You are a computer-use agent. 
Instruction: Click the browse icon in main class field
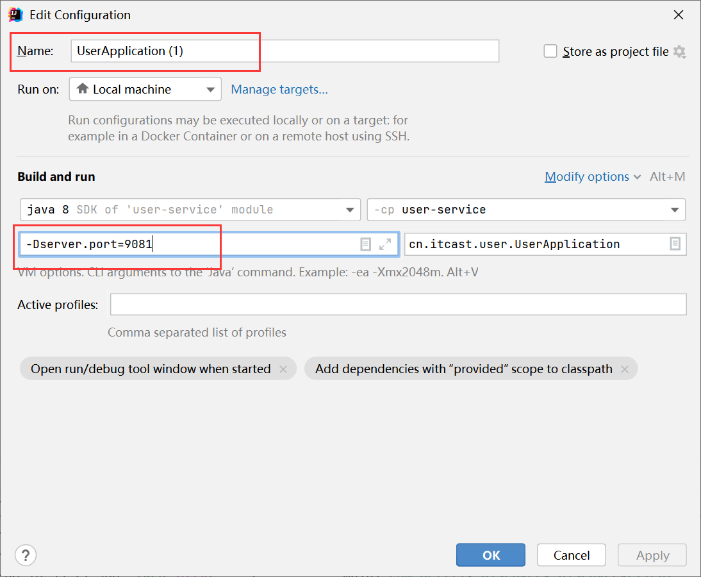[675, 244]
